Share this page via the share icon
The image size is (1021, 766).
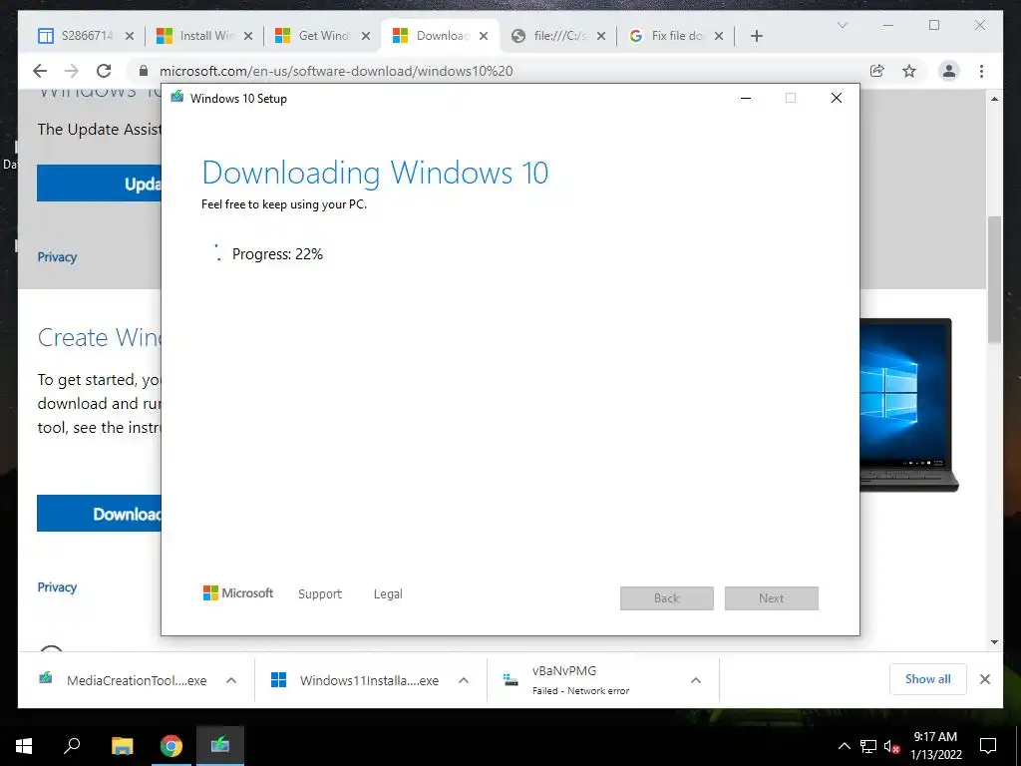(877, 71)
